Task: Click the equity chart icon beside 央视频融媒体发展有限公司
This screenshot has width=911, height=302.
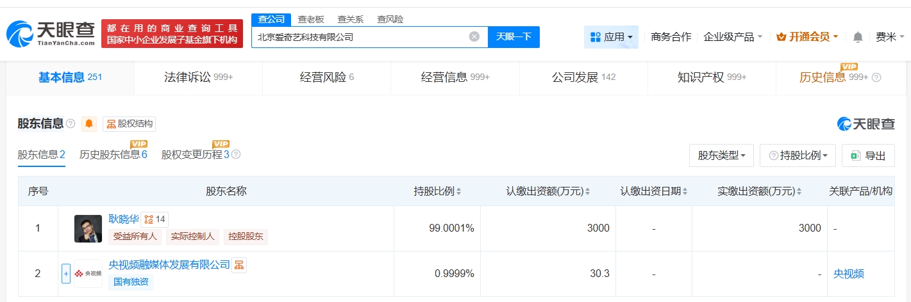Action: 239,265
